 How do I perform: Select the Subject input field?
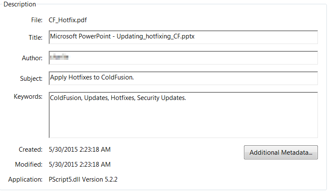[x=183, y=78]
